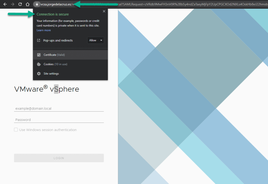Viewport: 268px width, 184px height.
Task: Click the Pop-ups and redirects label
Action: click(x=58, y=40)
